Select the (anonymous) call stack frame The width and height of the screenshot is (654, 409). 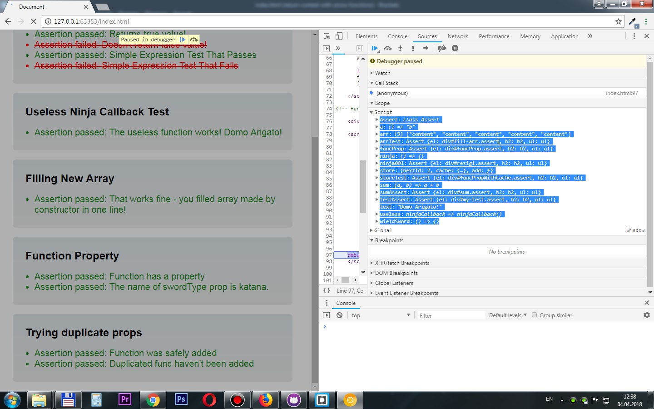pos(507,93)
